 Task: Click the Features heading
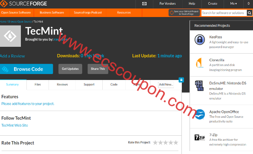coord(10,97)
